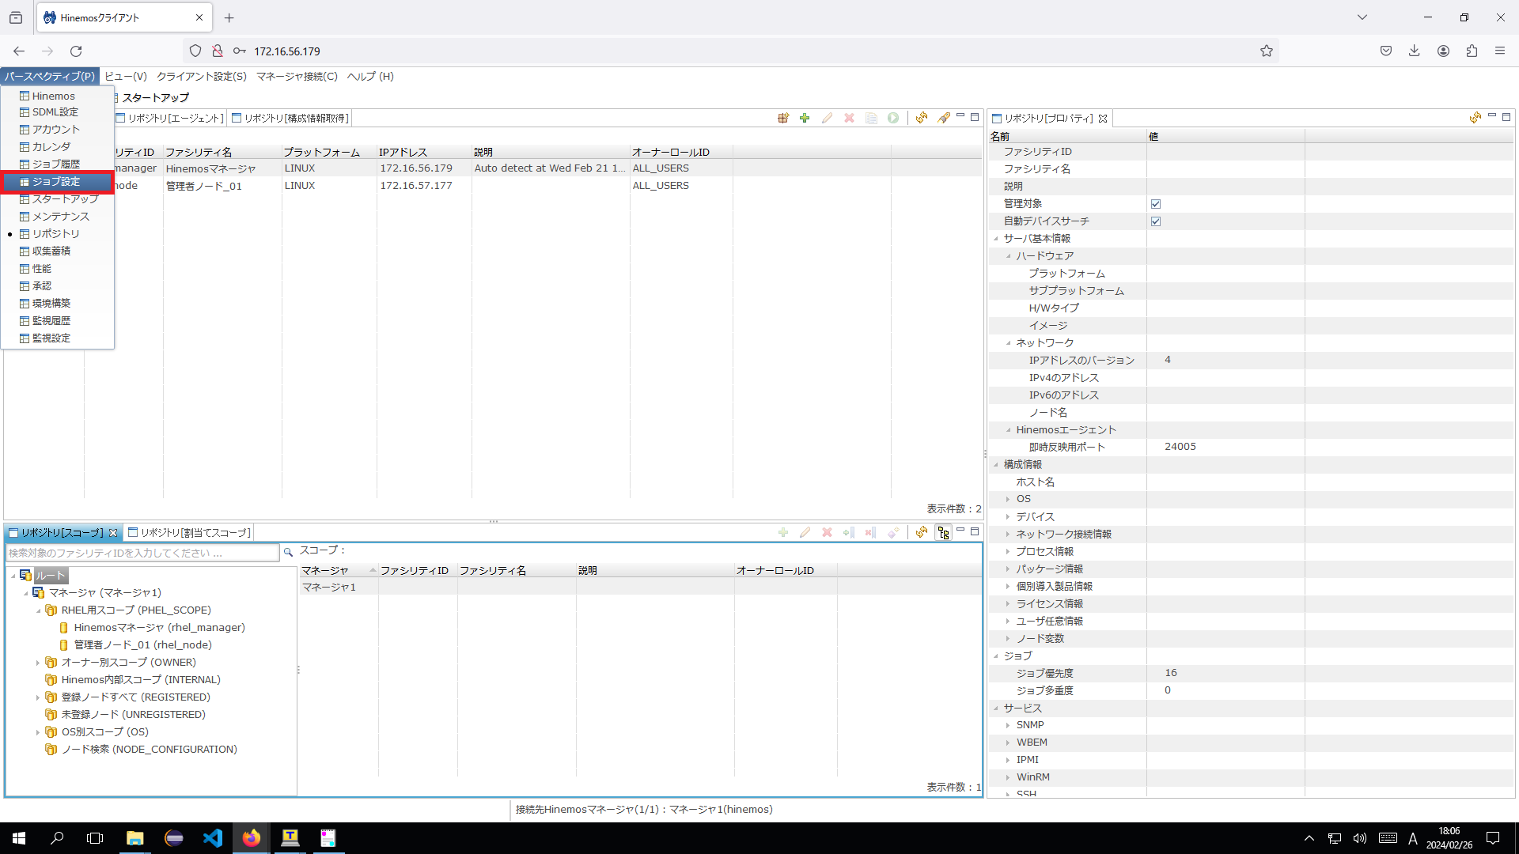1519x854 pixels.
Task: Click the assign node to scope icon
Action: coord(849,532)
